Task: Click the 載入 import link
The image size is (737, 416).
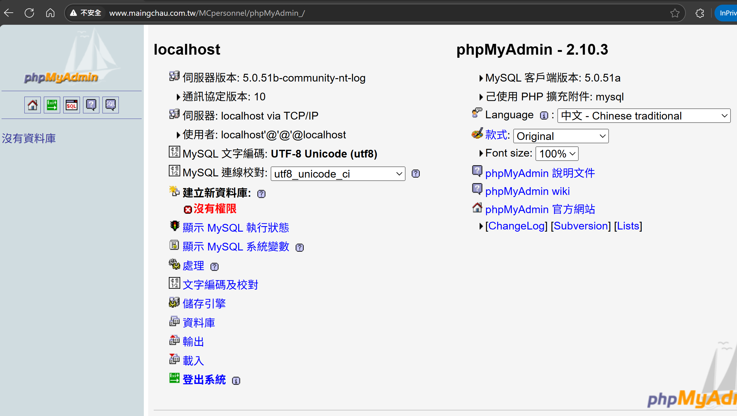Action: pyautogui.click(x=194, y=361)
